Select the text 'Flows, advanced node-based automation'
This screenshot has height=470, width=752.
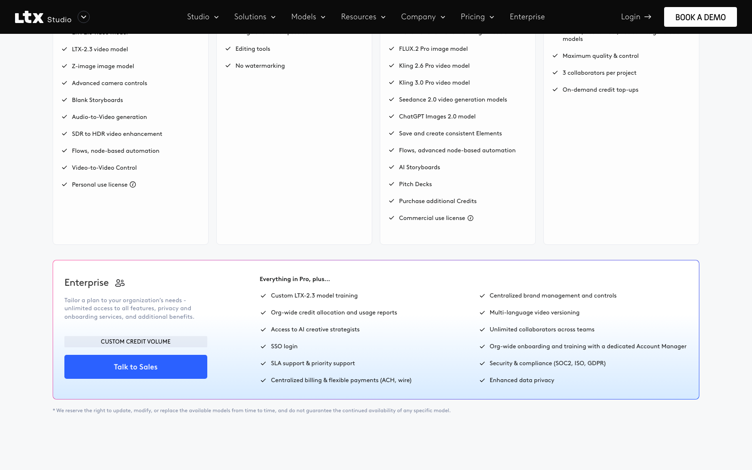click(457, 150)
